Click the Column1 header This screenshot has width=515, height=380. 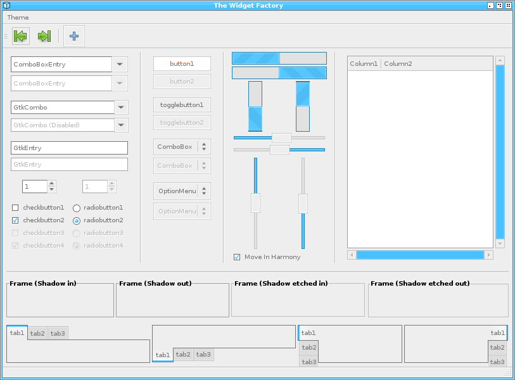tap(364, 64)
